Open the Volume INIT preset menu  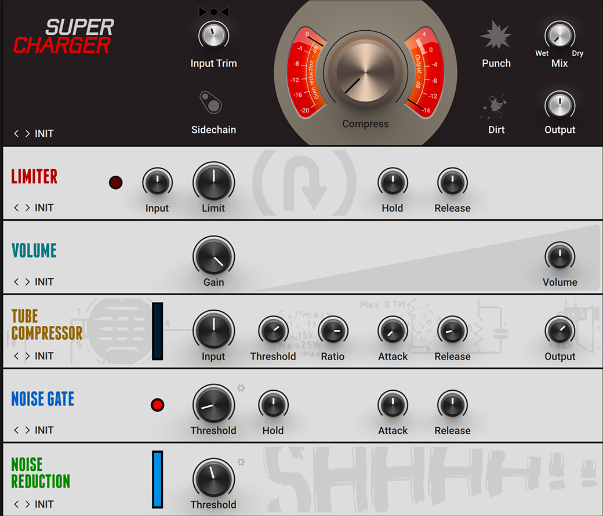point(44,282)
